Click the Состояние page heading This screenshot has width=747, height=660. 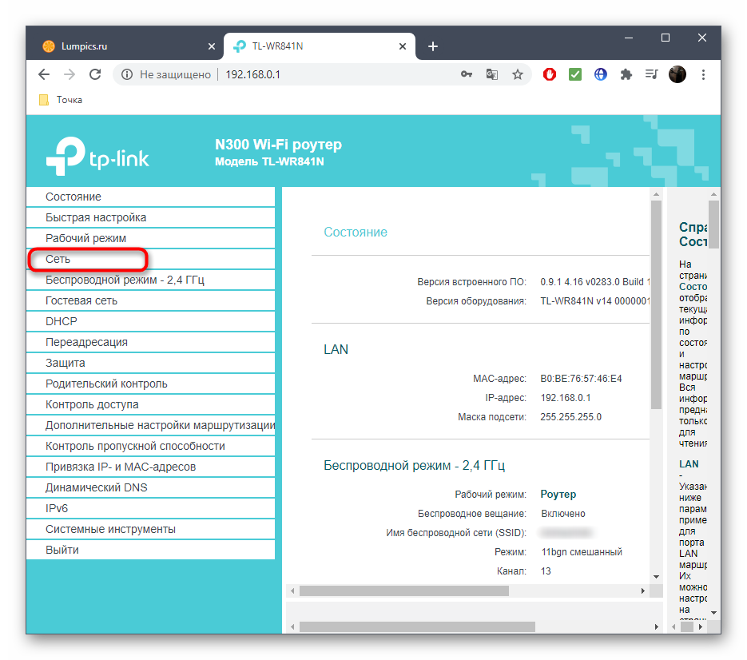[x=356, y=232]
